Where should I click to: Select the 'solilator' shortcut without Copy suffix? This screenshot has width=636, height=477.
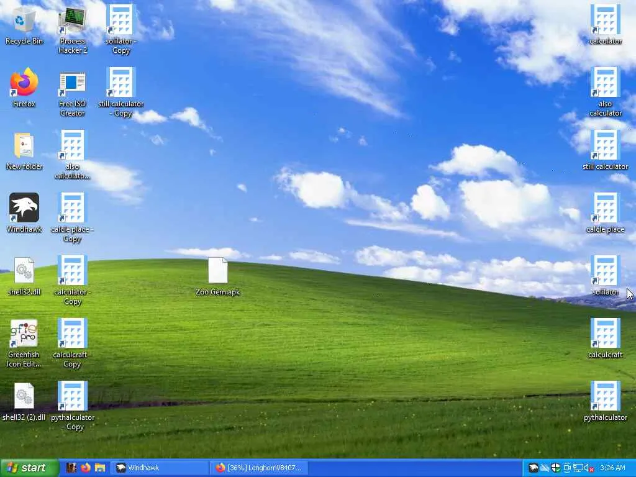[x=605, y=276]
